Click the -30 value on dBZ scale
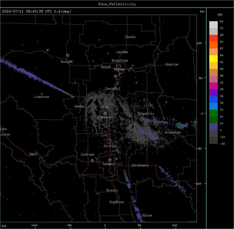This screenshot has width=234, height=229. point(222,144)
